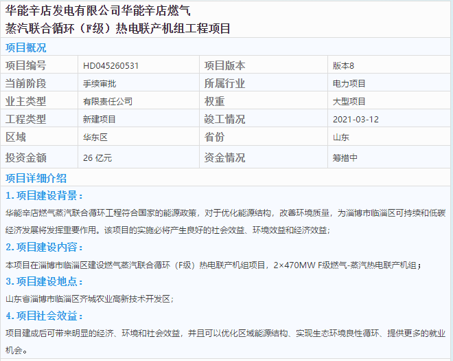Select the value 版本8
The width and height of the screenshot is (453, 361).
[343, 66]
